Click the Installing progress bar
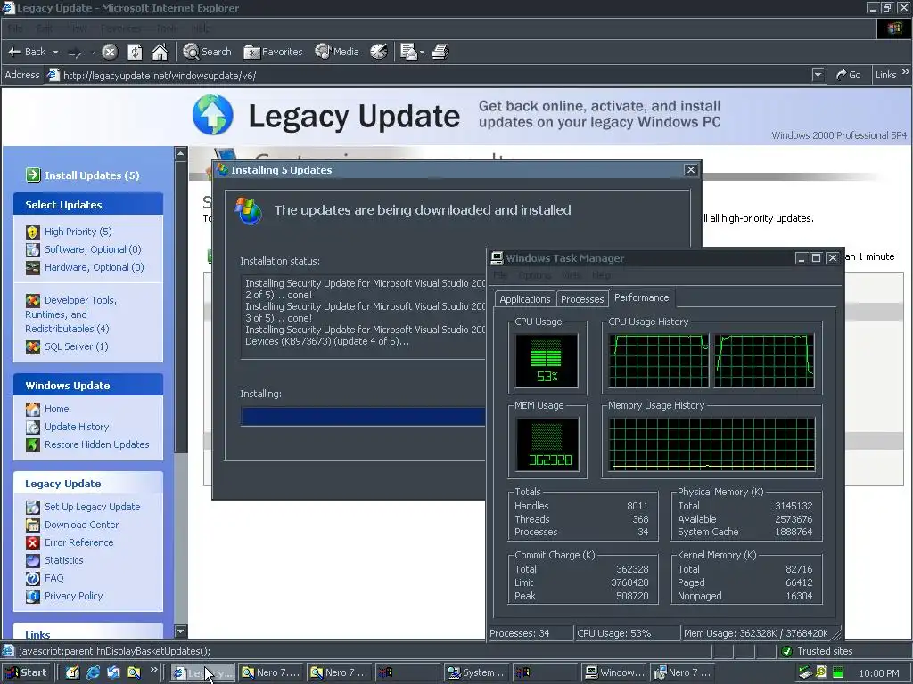 click(x=363, y=417)
